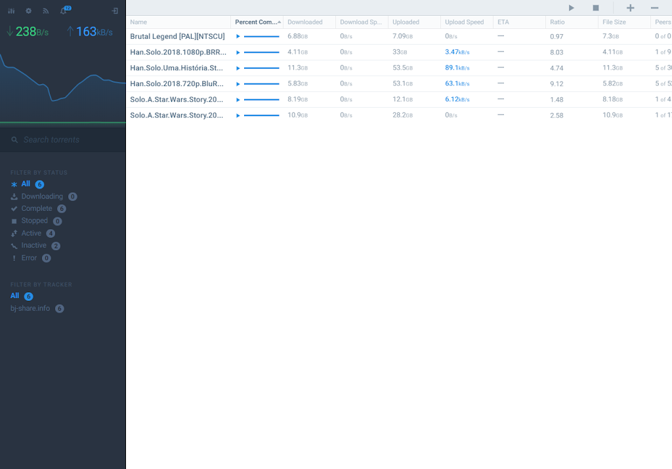Image resolution: width=672 pixels, height=469 pixels.
Task: Click the Search torrents input field
Action: (66, 140)
